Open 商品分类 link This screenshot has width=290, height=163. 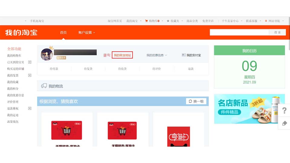click(192, 21)
